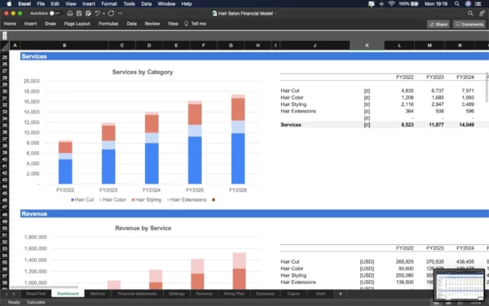
Task: Click the Tell me lightbulb icon
Action: click(x=186, y=24)
